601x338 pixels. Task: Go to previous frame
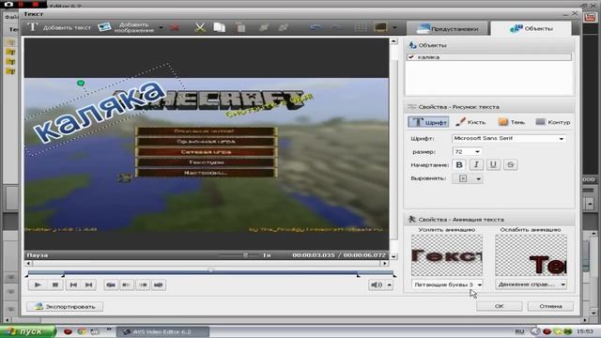click(x=73, y=284)
